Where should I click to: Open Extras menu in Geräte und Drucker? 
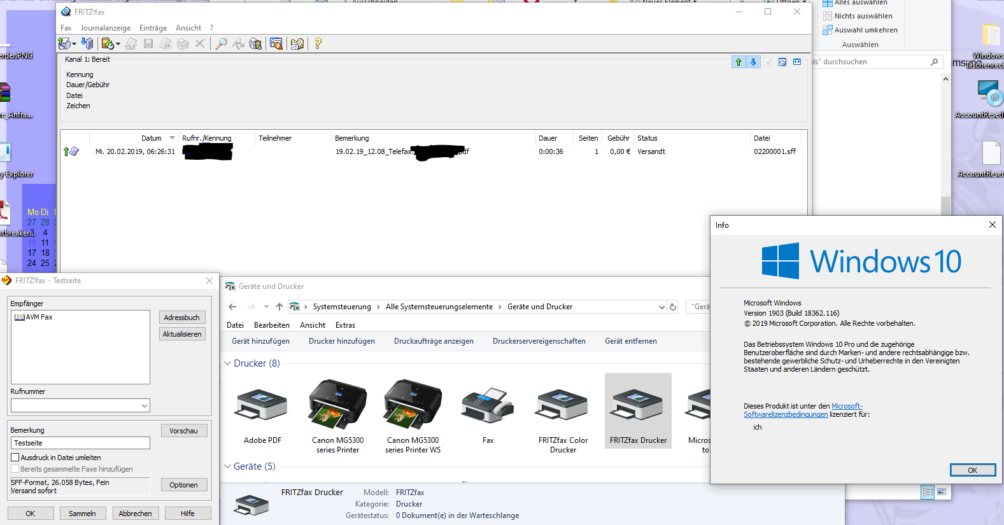coord(346,325)
